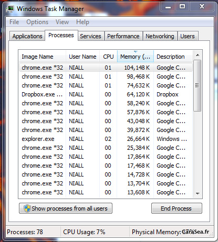Select the chrome.exe row using 13,704 K

click(x=106, y=183)
